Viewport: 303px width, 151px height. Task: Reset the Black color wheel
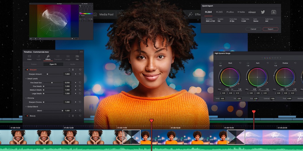point(240,63)
